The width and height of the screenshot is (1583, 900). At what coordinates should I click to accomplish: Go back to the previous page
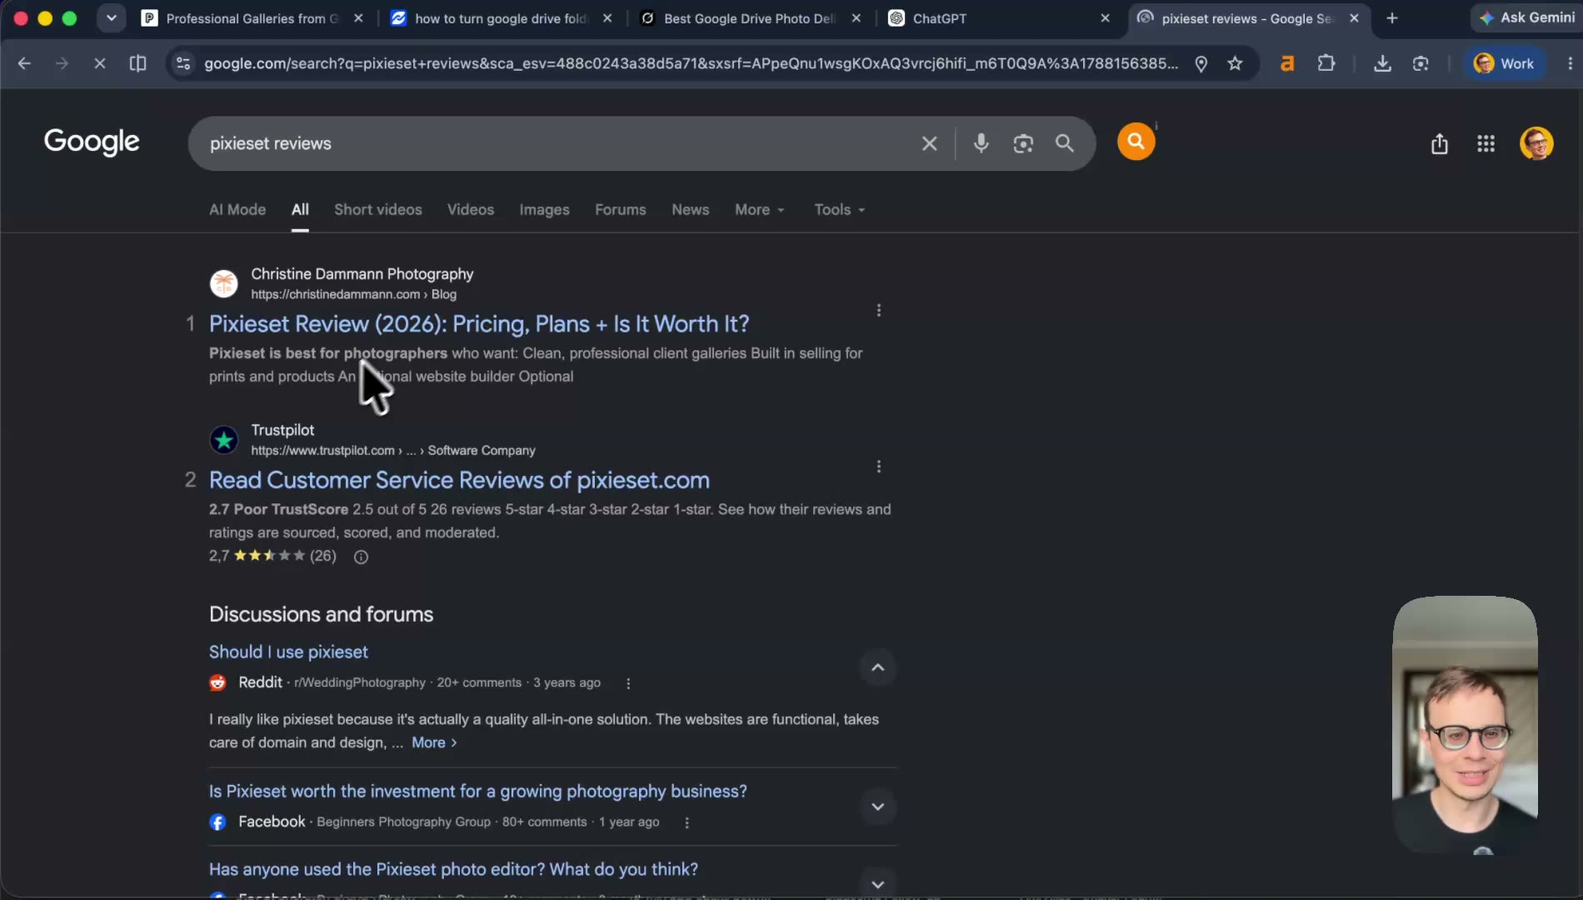click(24, 63)
